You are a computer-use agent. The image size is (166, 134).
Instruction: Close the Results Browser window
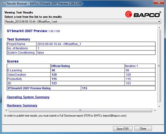pyautogui.click(x=159, y=3)
